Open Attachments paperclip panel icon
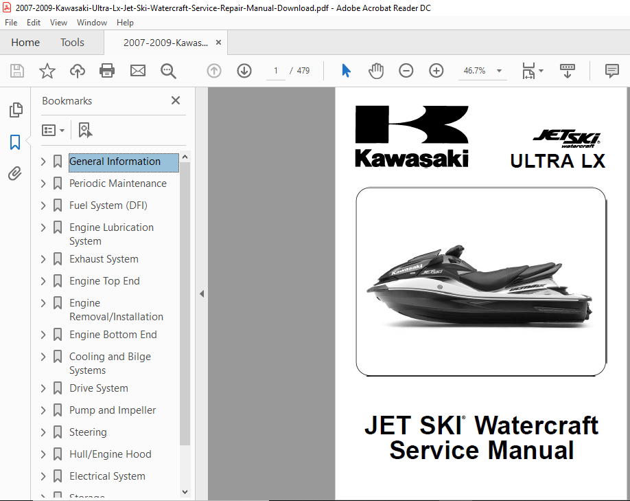Image resolution: width=630 pixels, height=501 pixels. [x=15, y=174]
